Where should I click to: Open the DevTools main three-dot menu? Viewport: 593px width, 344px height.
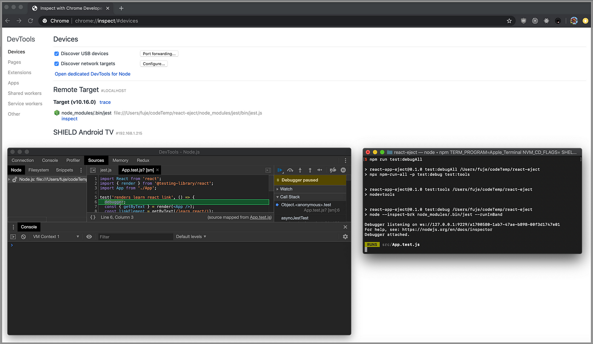point(346,161)
